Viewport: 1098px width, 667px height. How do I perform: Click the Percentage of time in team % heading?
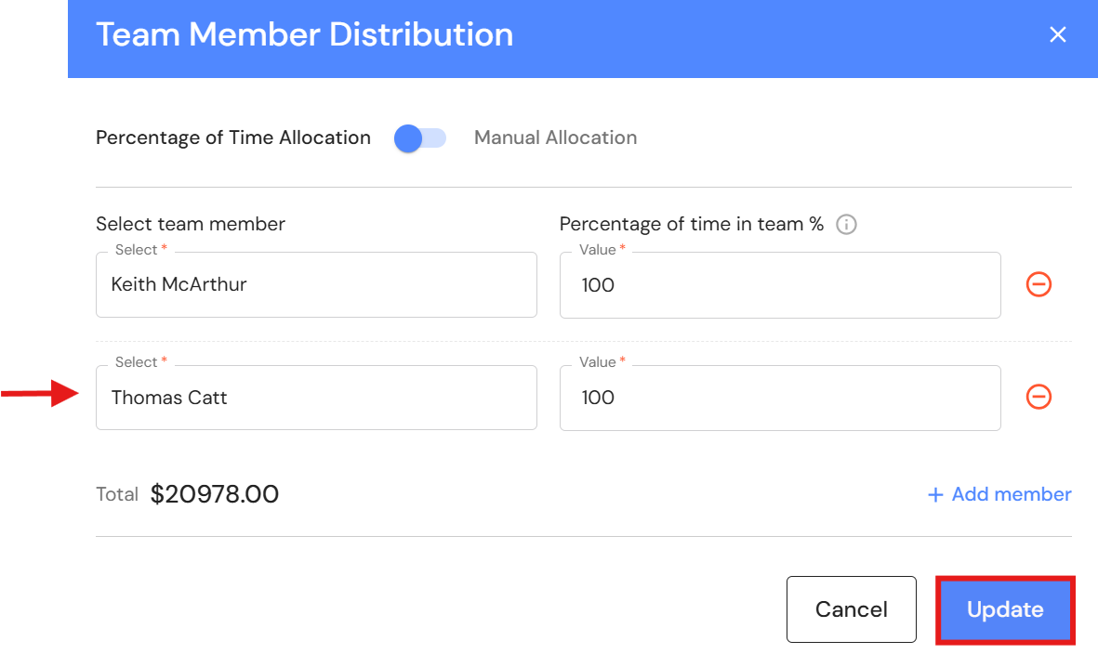[x=691, y=224]
